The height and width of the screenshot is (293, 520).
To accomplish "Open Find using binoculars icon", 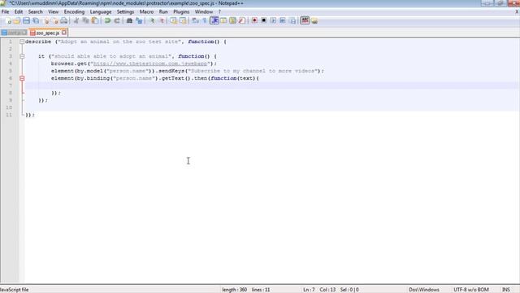I will tap(129, 21).
